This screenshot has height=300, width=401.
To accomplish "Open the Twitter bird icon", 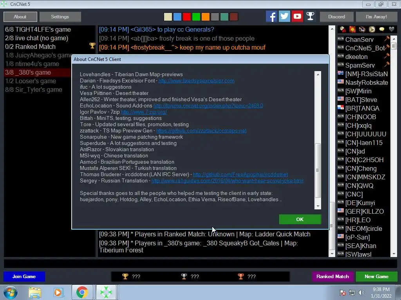I will pos(284,16).
